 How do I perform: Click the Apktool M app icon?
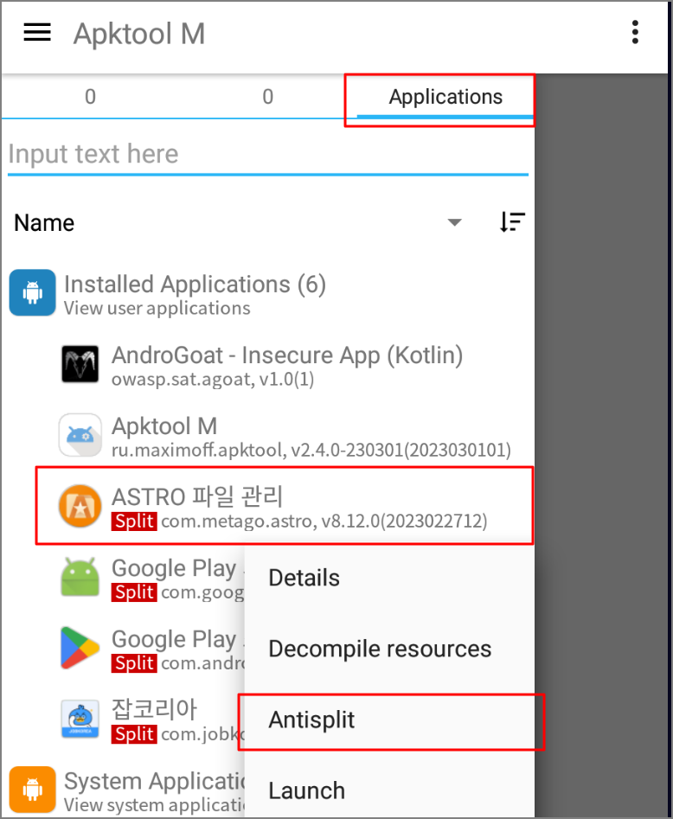80,435
